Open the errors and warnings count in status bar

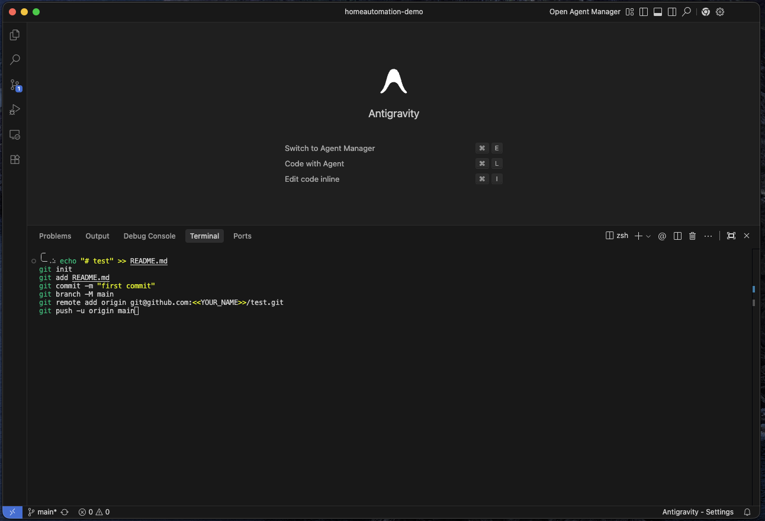[x=94, y=512]
